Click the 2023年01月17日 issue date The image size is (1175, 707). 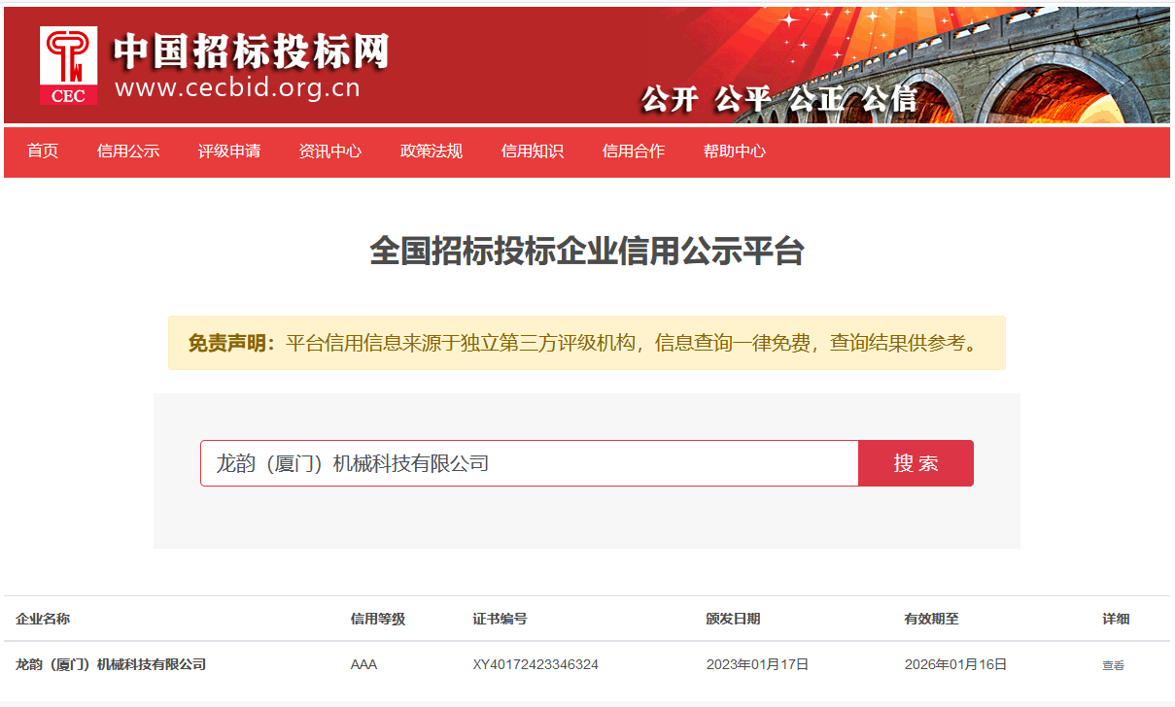click(x=757, y=665)
